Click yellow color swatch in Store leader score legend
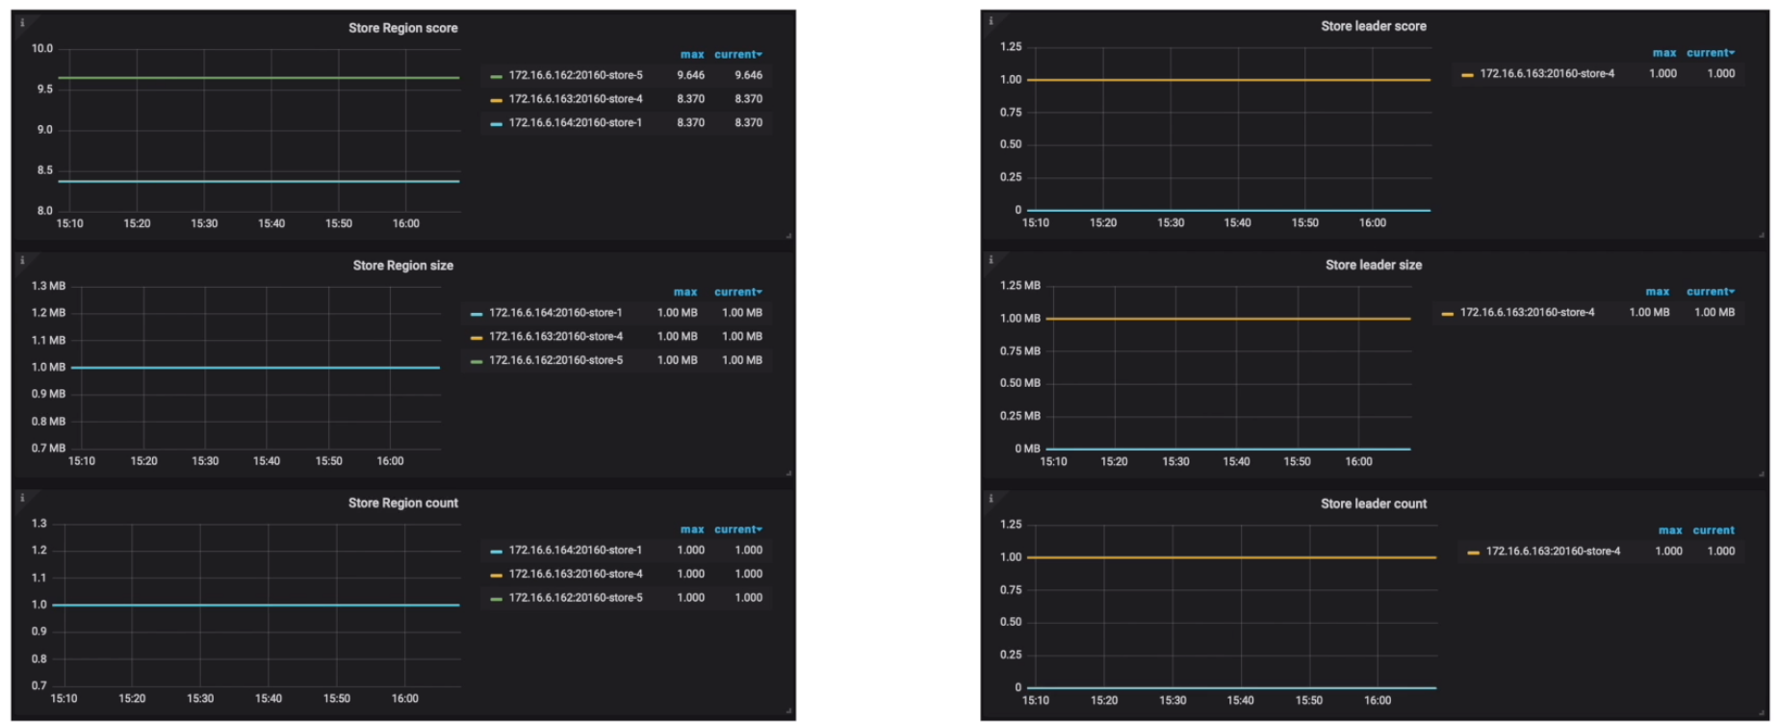The height and width of the screenshot is (722, 1778). [1467, 74]
